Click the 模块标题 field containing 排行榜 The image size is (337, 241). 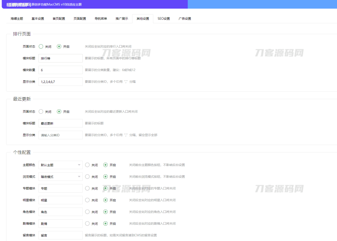[x=60, y=58]
